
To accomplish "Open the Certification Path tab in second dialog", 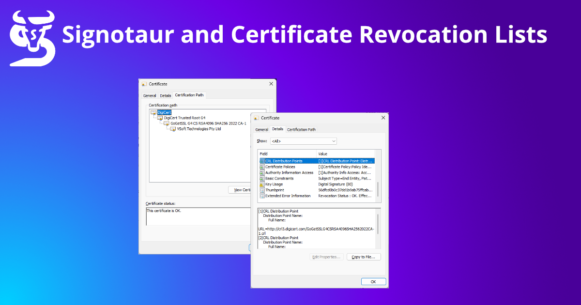I will [301, 129].
